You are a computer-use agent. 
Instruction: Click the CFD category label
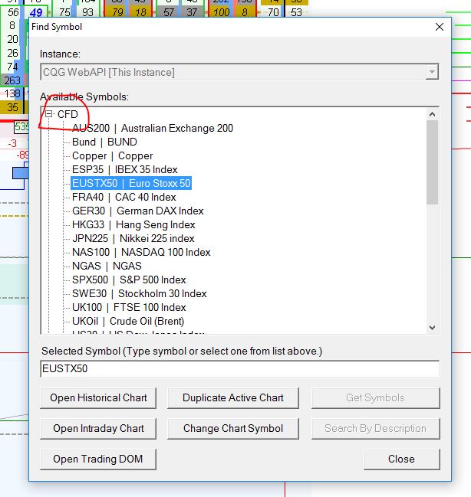[x=68, y=114]
